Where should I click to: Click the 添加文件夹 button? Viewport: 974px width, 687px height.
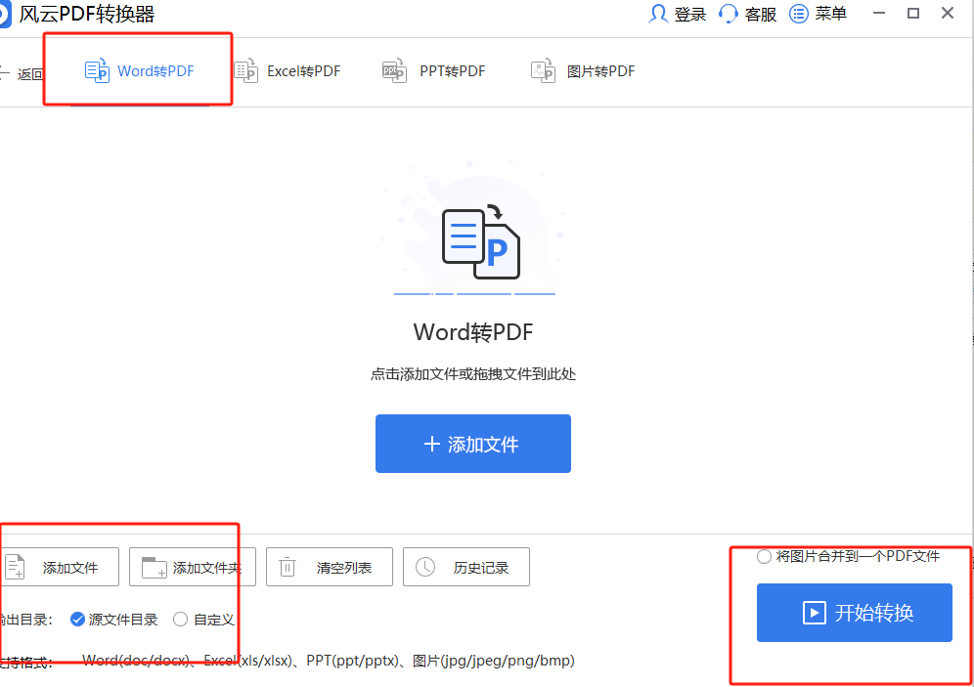193,567
